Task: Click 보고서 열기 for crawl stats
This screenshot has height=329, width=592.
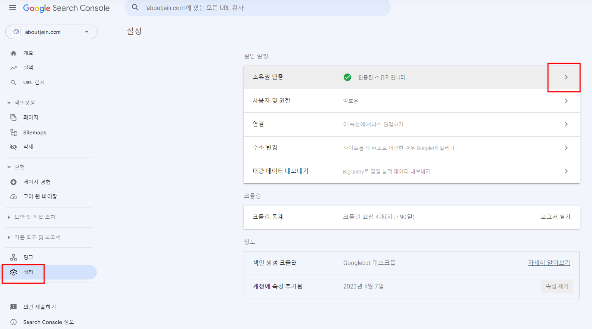Action: click(x=556, y=217)
